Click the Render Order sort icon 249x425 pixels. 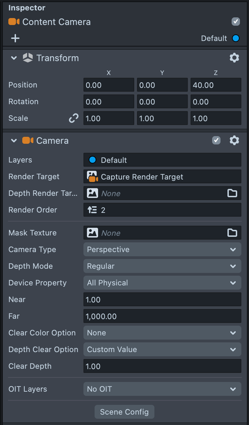click(x=92, y=210)
